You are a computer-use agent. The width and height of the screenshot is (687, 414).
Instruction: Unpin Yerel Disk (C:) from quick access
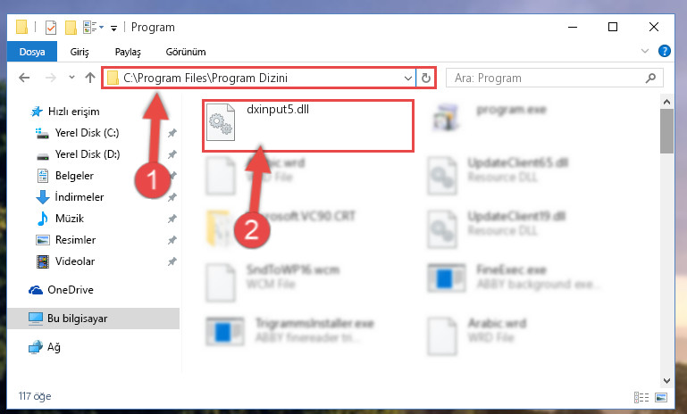coord(172,133)
